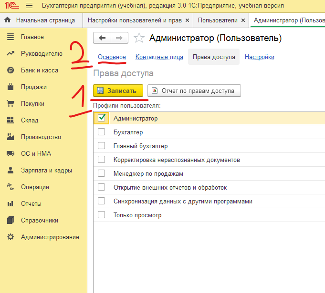Image resolution: width=325 pixels, height=293 pixels.
Task: Click the Администрирование gear icon
Action: point(10,237)
